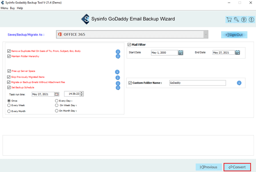This screenshot has width=256, height=172.
Task: Open the help question mark icon
Action: (244, 20)
